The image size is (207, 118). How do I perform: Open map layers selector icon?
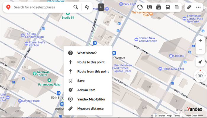pyautogui.click(x=177, y=7)
